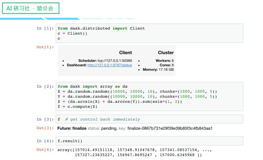
Task: Click the Out[4] output prompt
Action: [45, 150]
